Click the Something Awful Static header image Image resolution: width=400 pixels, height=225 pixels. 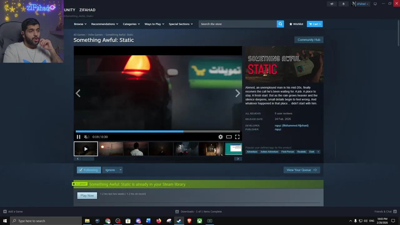click(x=284, y=64)
